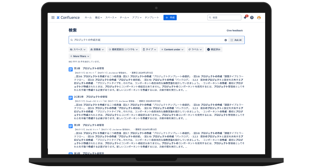Open third result title 第3章 プロジェクトの管理
Image resolution: width=313 pixels, height=168 pixels.
click(89, 125)
